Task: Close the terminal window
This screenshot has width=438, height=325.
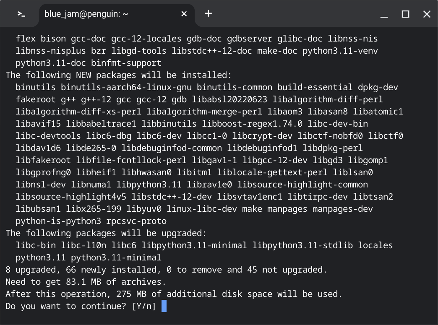Action: (427, 14)
